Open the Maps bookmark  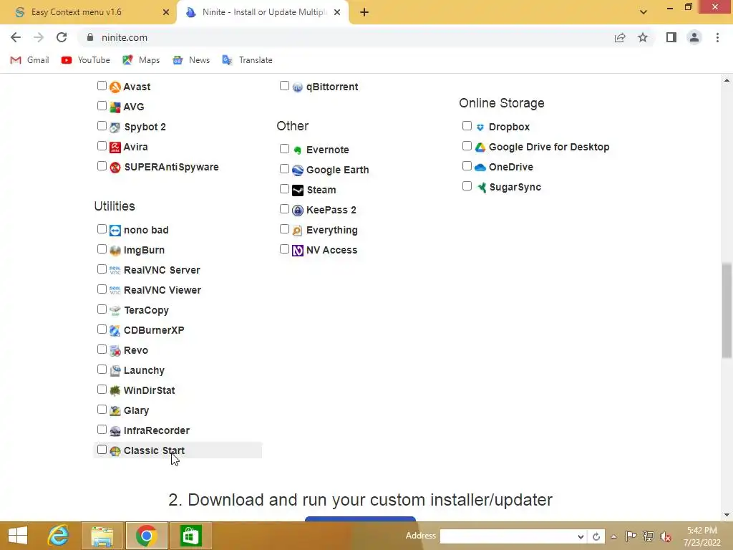(141, 60)
